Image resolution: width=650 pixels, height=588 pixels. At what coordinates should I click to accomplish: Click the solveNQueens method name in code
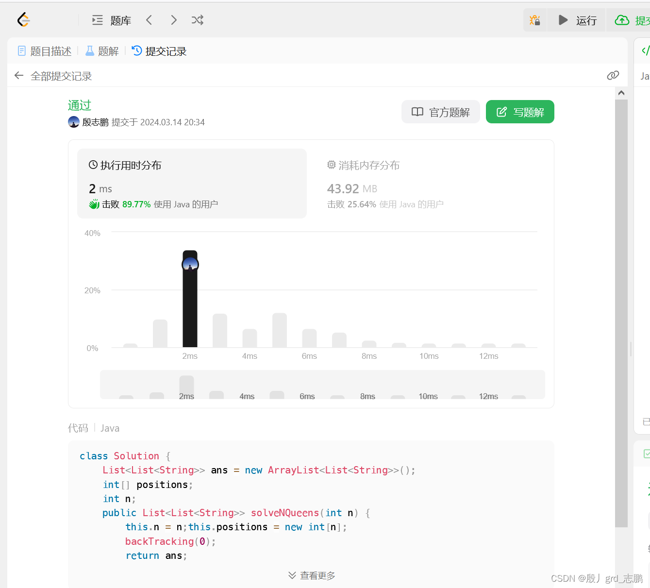coord(285,513)
